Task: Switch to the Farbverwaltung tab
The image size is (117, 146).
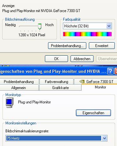Action: [x=57, y=81]
